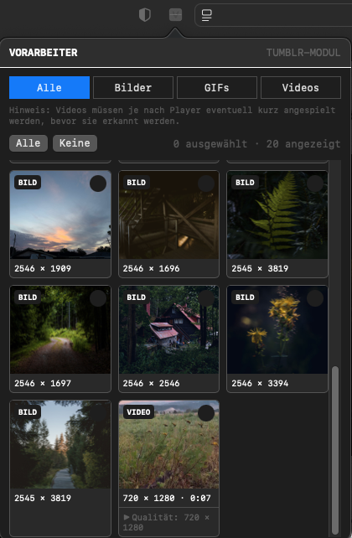Click the Vorarbeiter extension toolbar icon
352x538 pixels.
click(176, 15)
